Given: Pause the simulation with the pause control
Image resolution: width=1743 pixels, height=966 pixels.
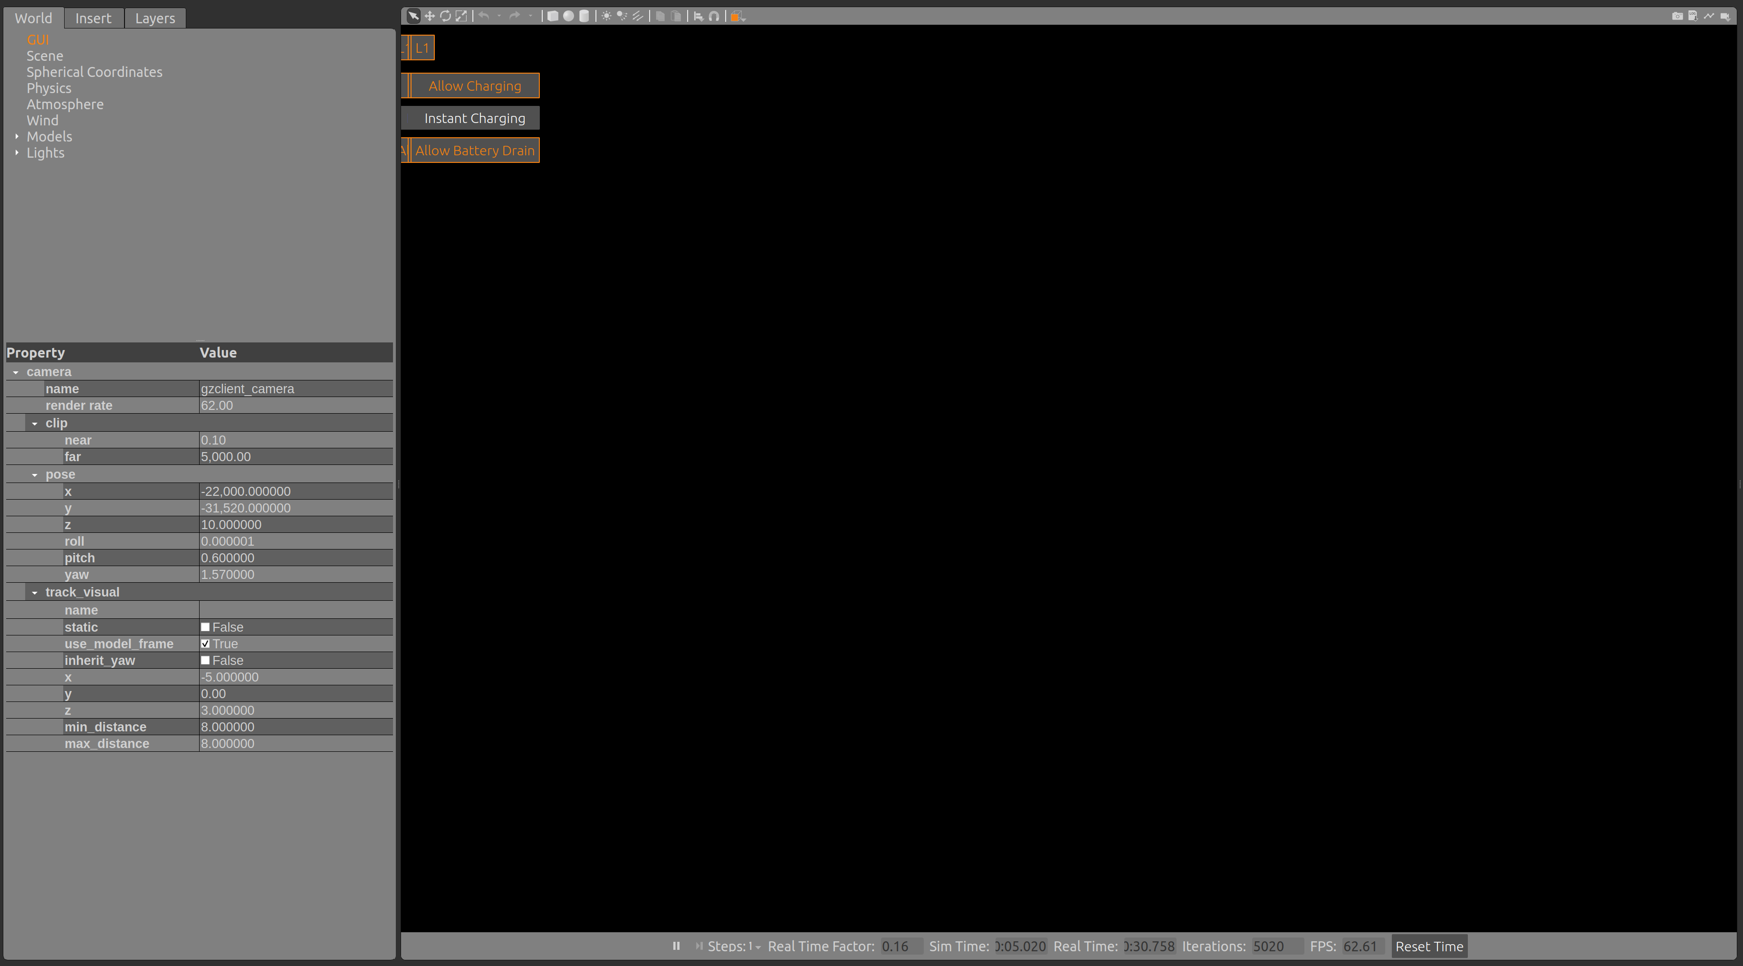Looking at the screenshot, I should pos(676,946).
